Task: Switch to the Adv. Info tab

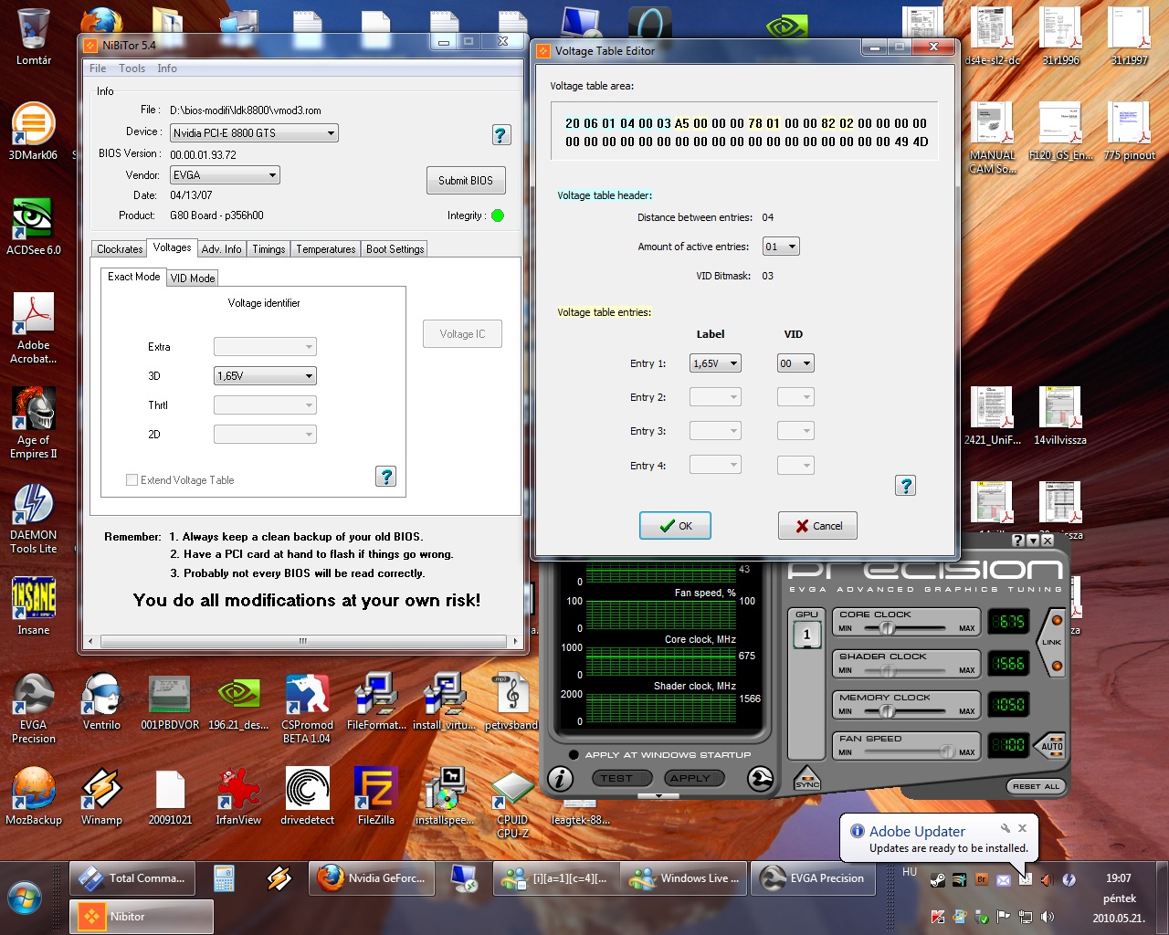Action: click(x=221, y=249)
